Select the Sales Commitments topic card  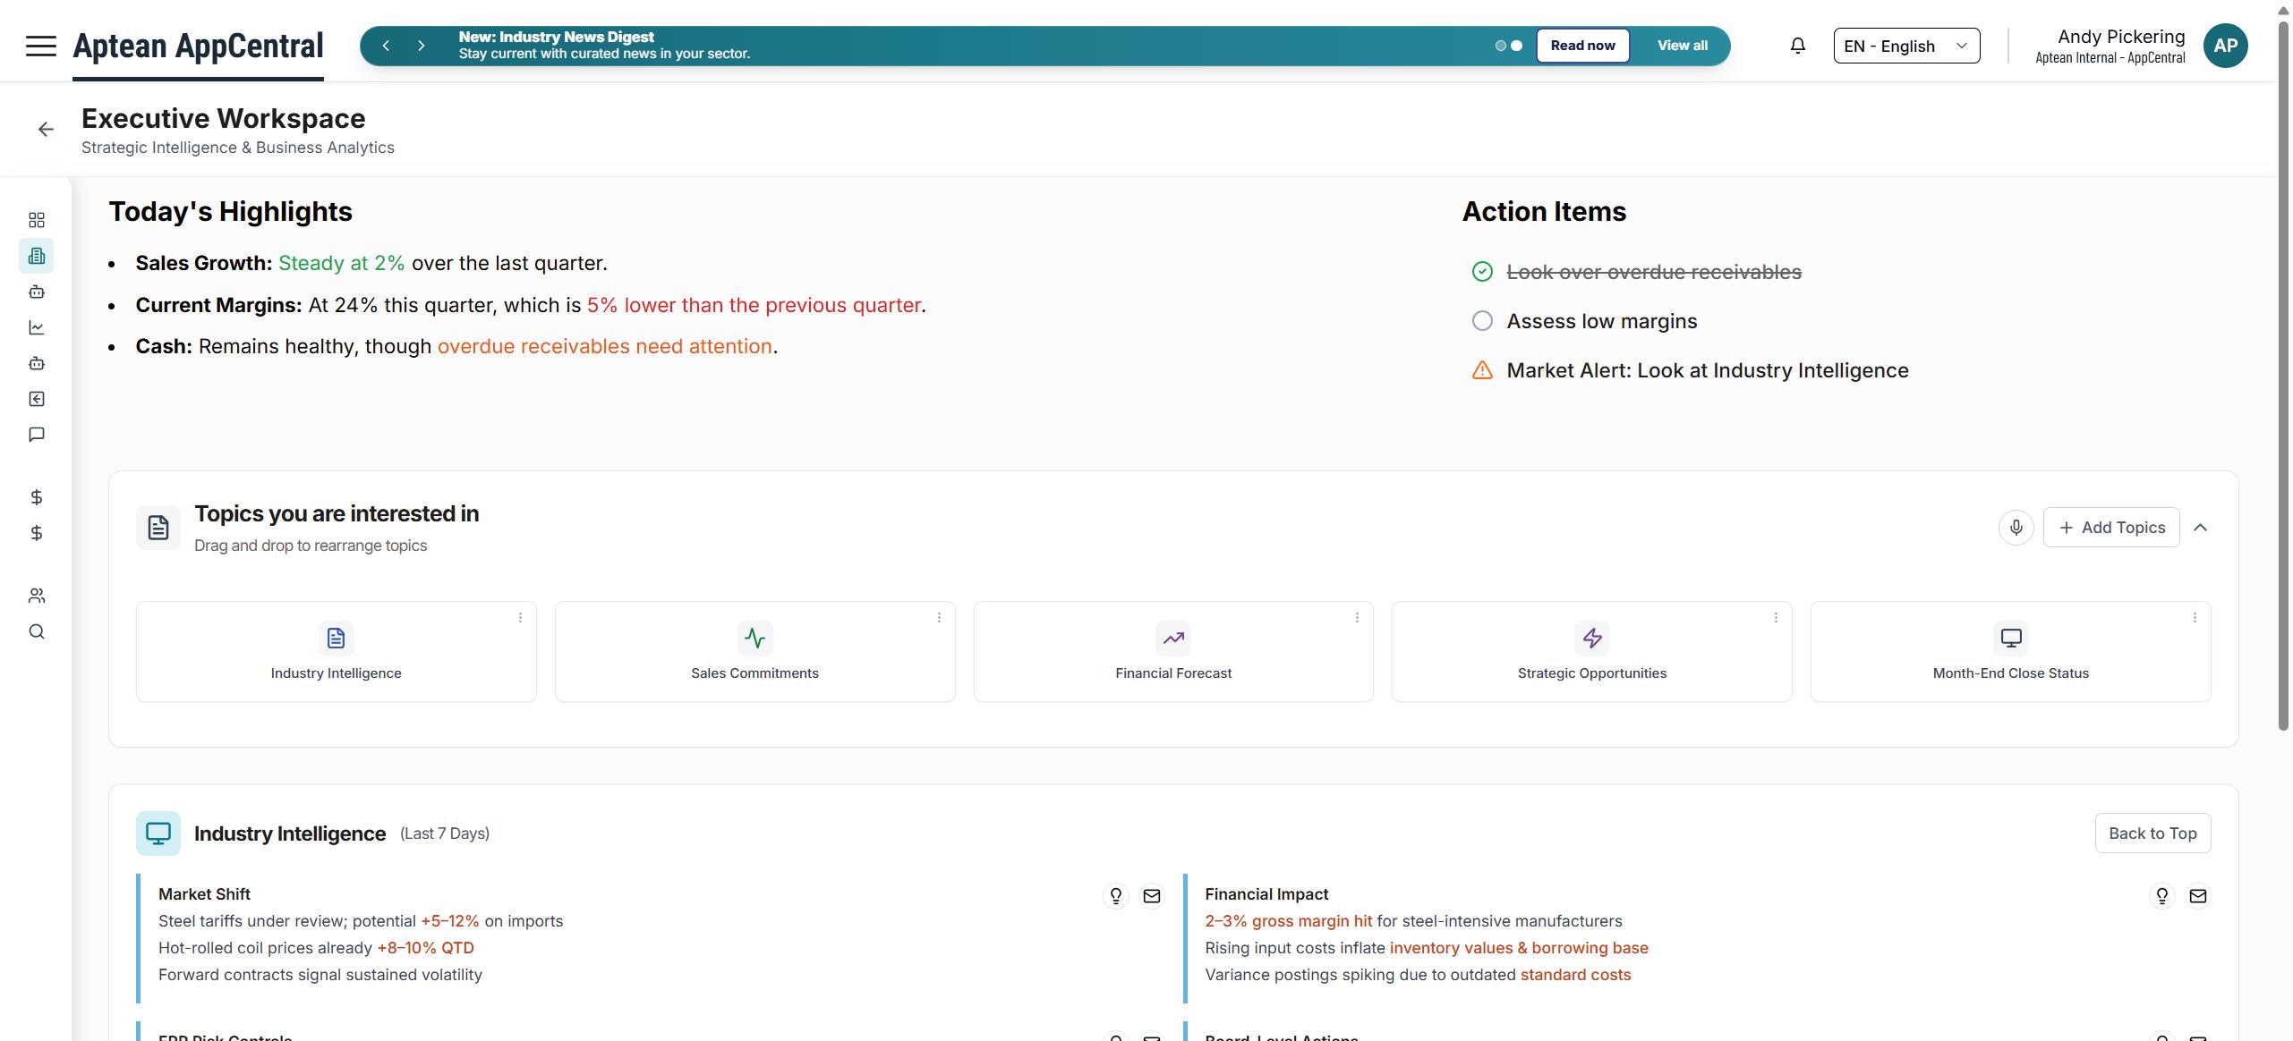click(x=754, y=651)
